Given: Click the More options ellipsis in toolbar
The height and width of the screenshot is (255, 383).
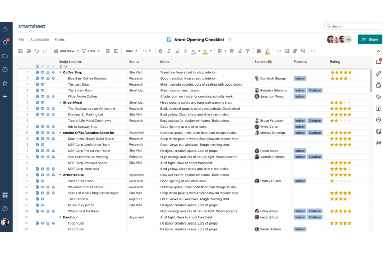Looking at the screenshot, I should [313, 51].
